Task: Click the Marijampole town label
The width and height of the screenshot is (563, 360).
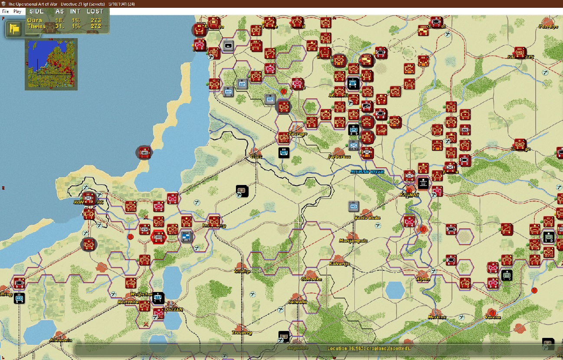Action: (353, 241)
